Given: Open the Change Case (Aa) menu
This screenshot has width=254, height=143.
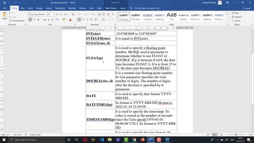Looking at the screenshot, I should coord(66,14).
